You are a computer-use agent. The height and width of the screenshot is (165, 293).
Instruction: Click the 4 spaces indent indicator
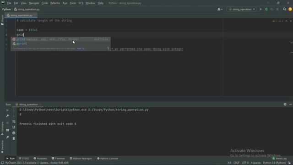coord(255,163)
